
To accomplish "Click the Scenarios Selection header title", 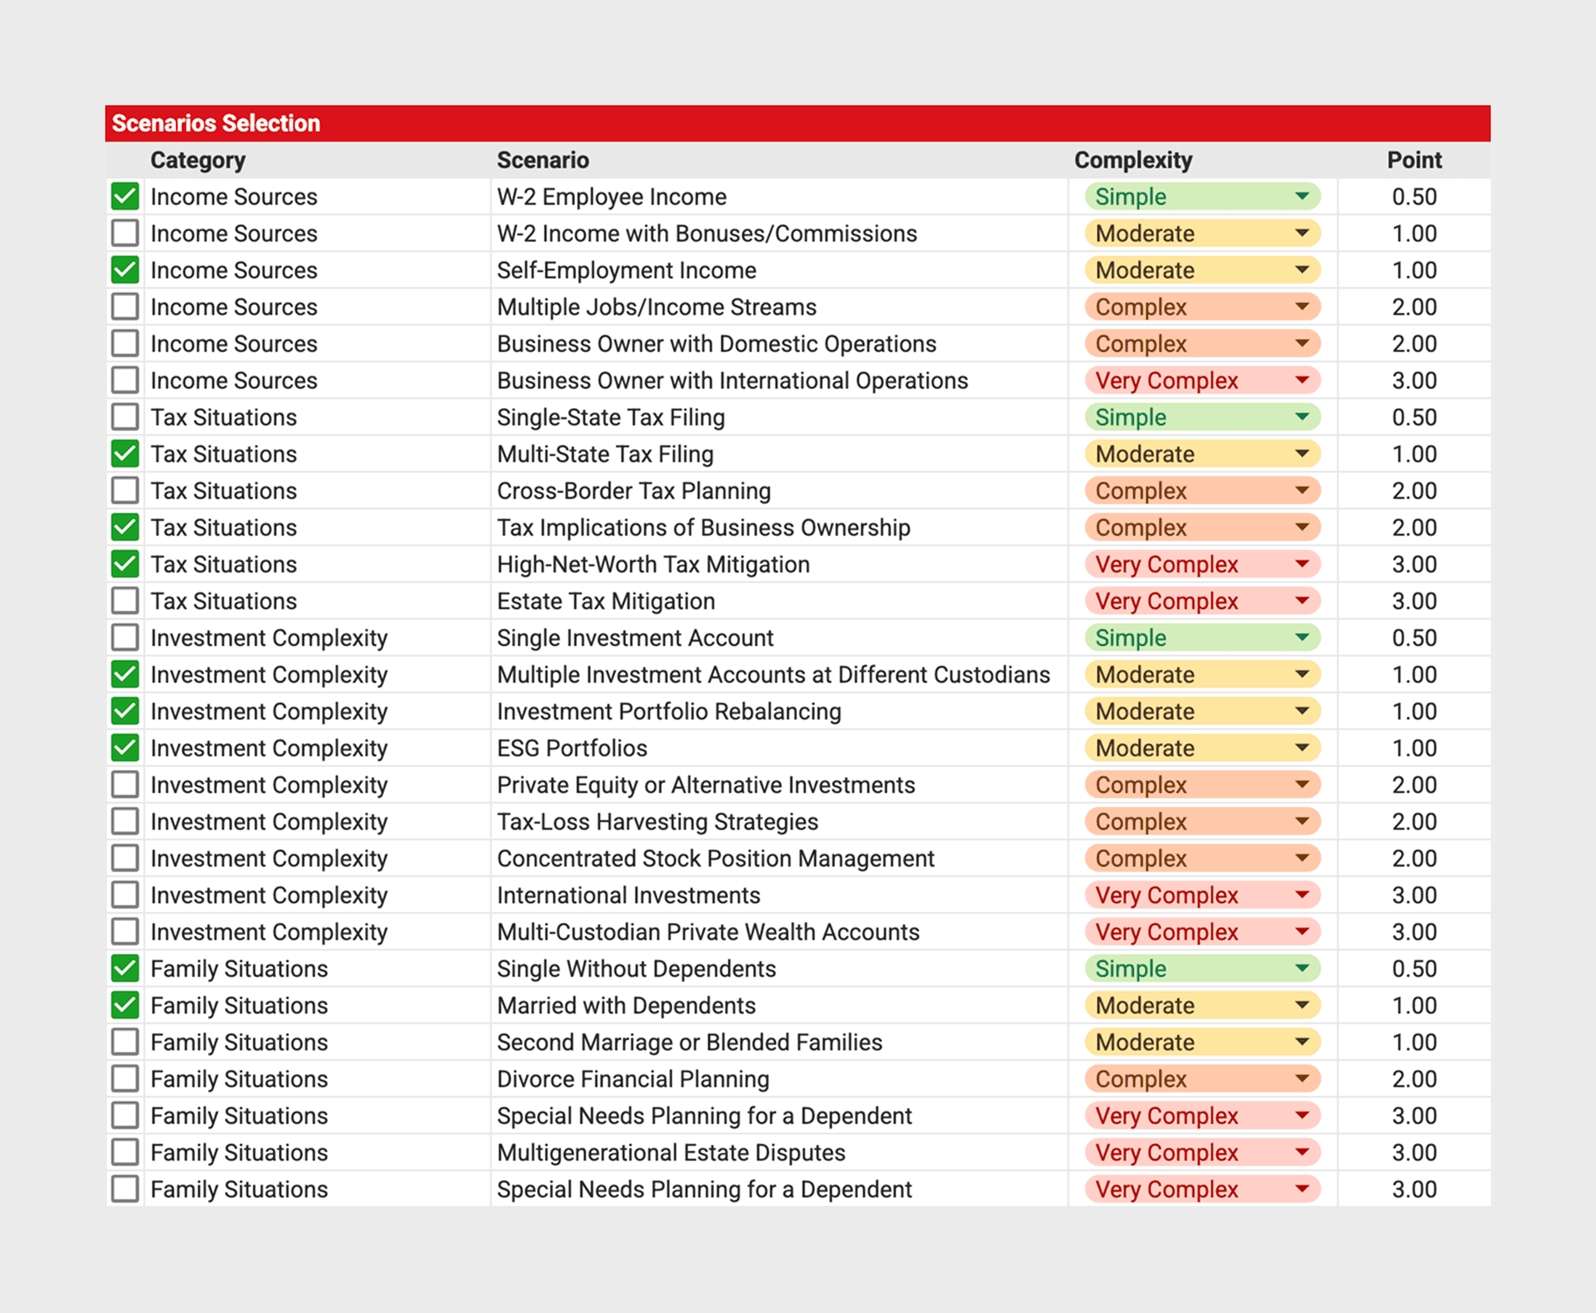I will 216,123.
